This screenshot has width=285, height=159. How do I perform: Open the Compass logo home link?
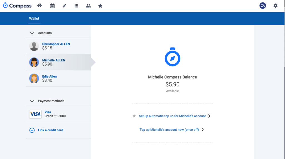coord(17,6)
